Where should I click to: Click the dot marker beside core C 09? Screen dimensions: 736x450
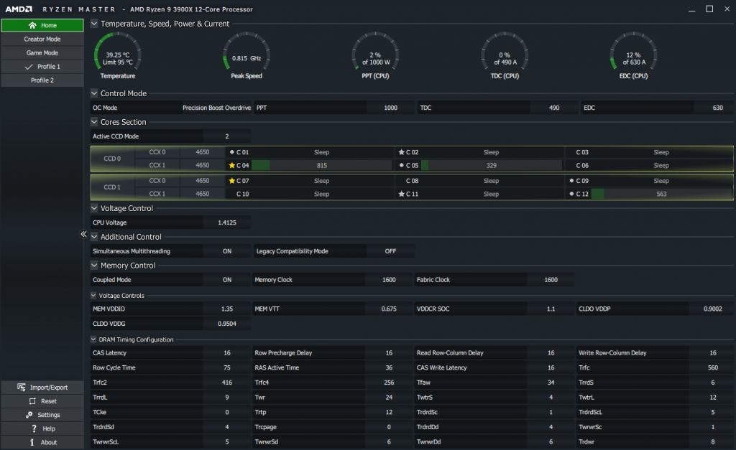click(x=571, y=180)
